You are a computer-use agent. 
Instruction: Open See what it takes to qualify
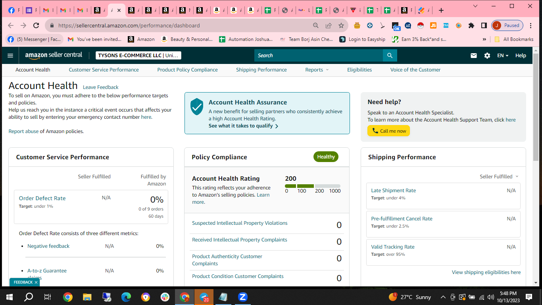click(244, 126)
